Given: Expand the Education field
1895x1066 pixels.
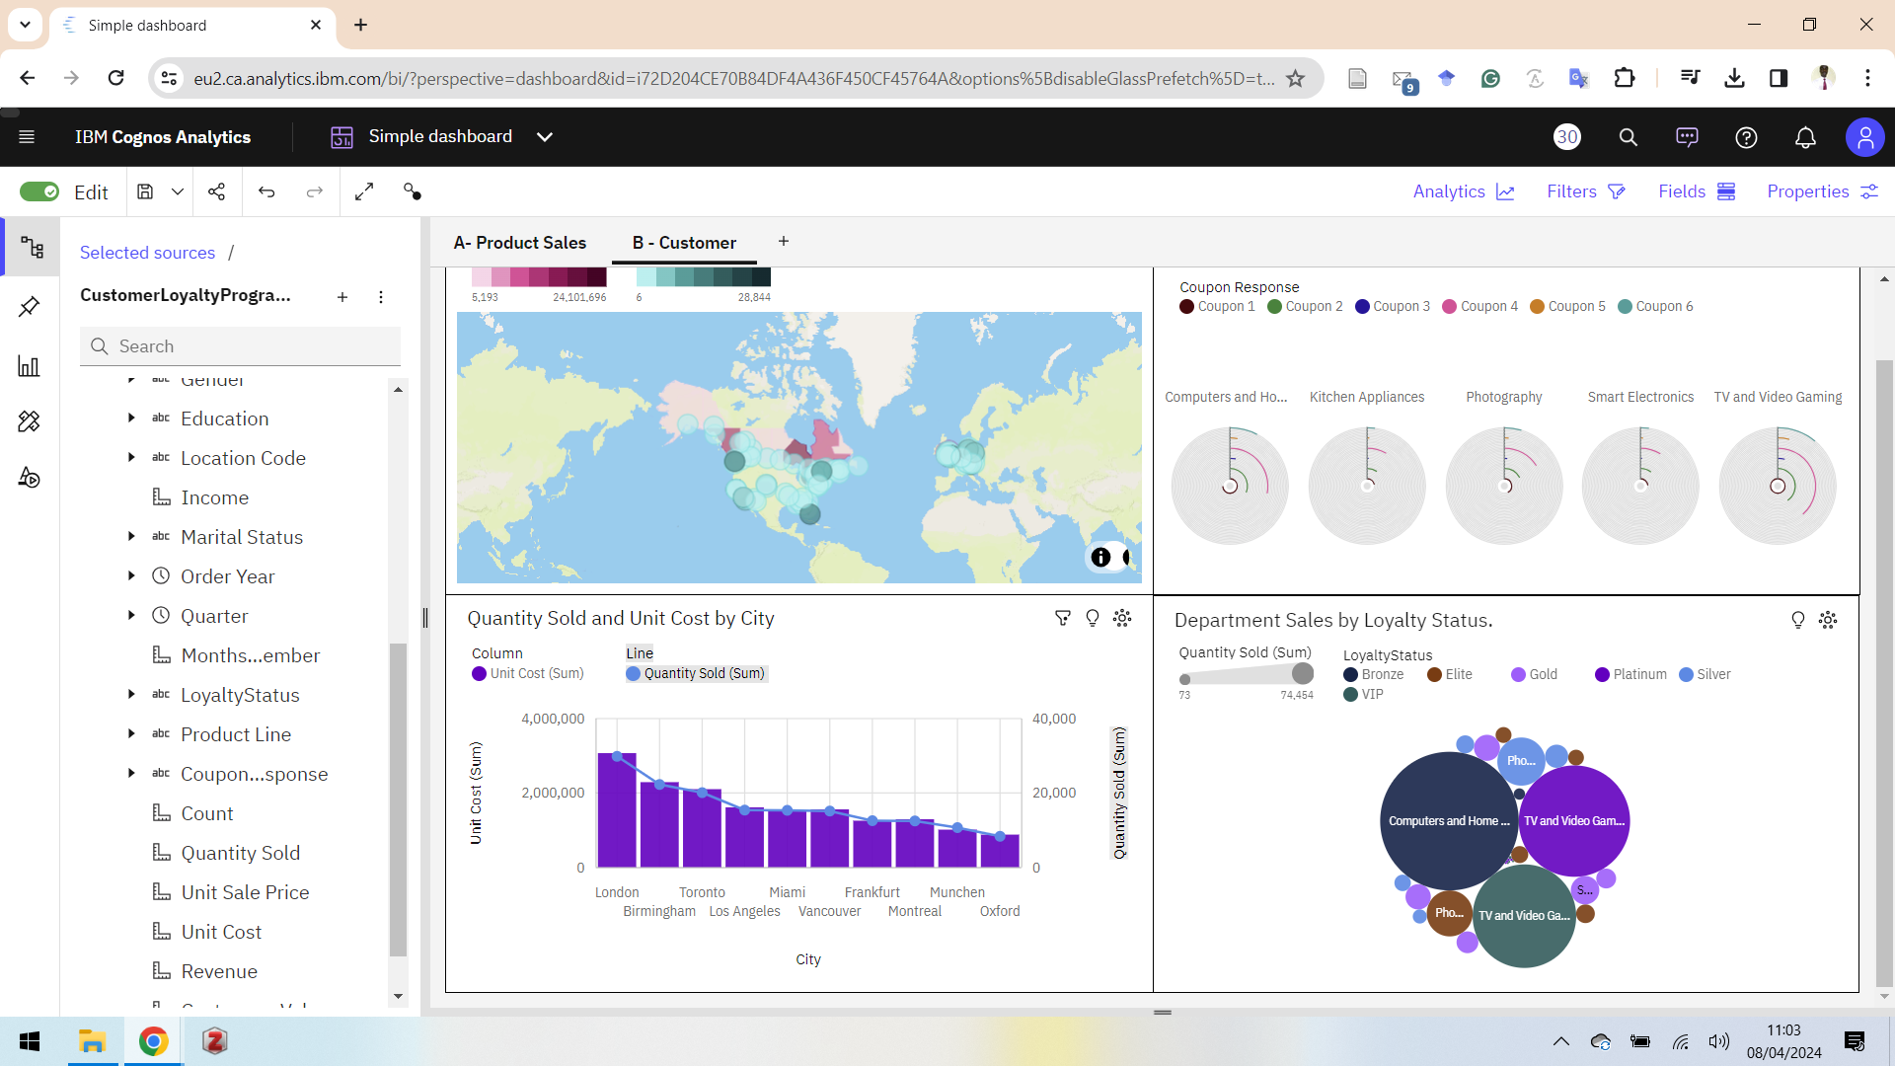Looking at the screenshot, I should click(131, 419).
